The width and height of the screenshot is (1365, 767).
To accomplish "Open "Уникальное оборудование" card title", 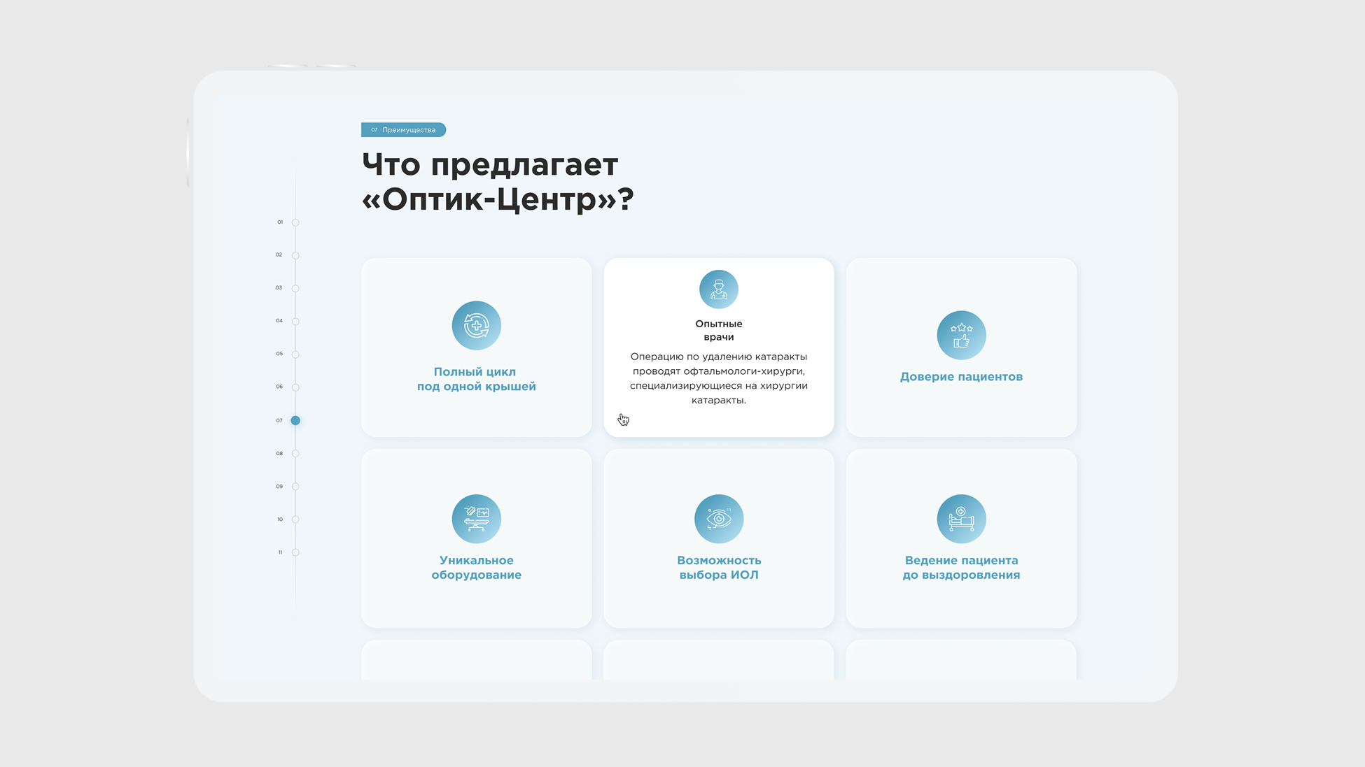I will point(476,568).
